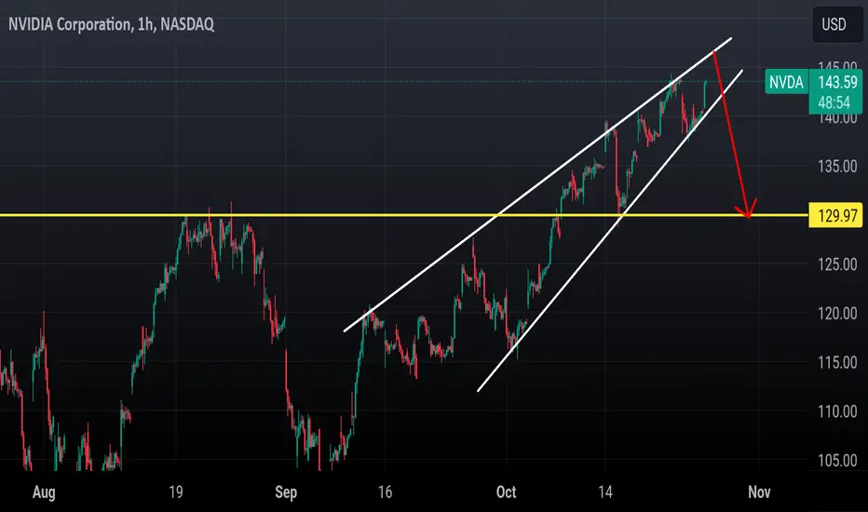Select the yellow 129.97 price label

[837, 215]
